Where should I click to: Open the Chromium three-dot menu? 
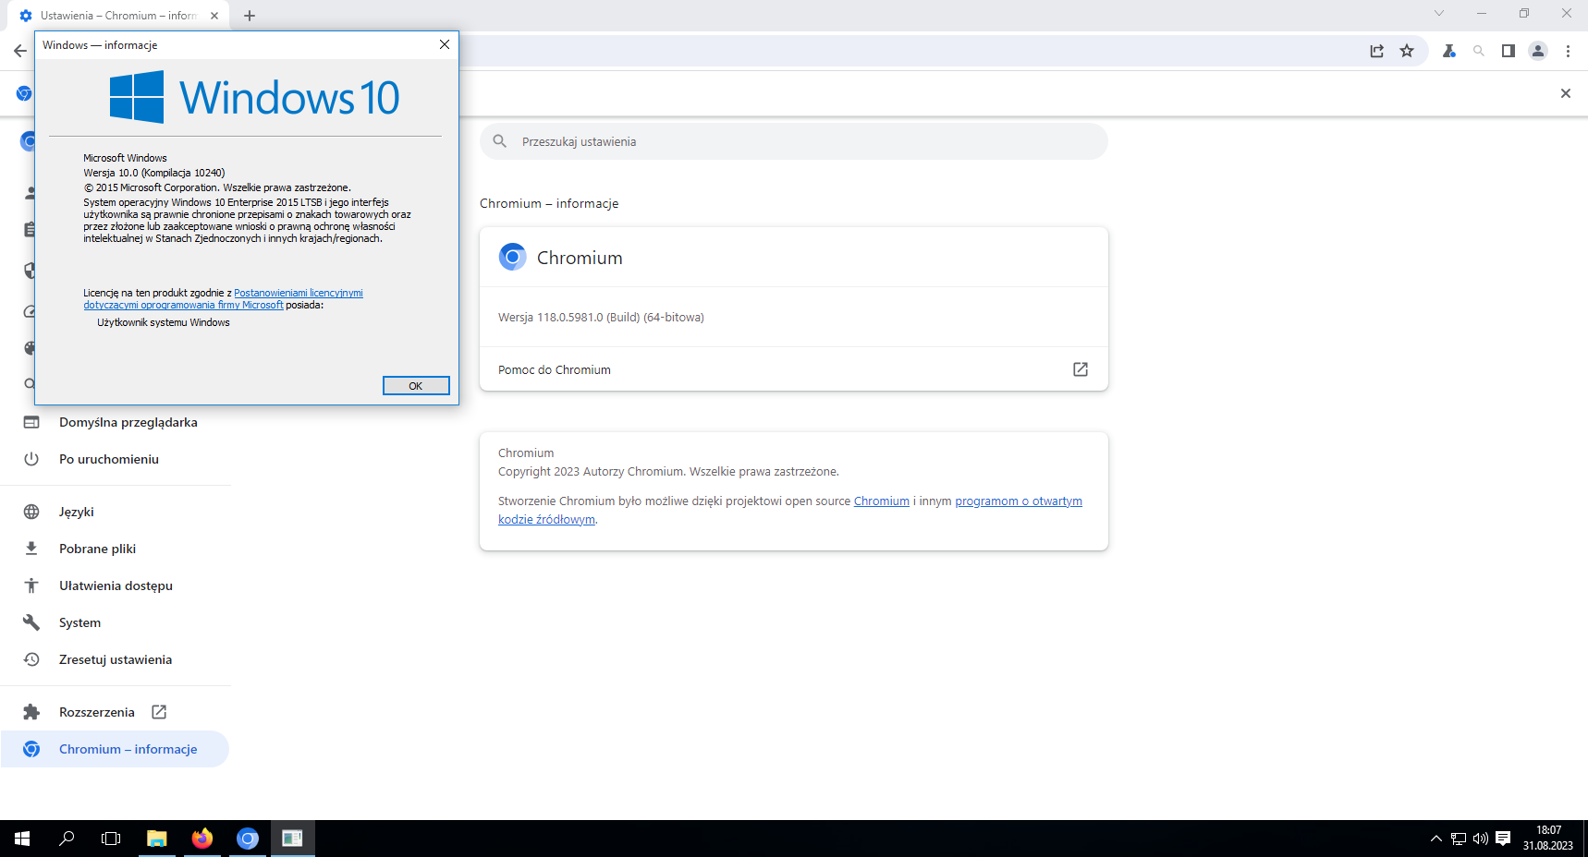pyautogui.click(x=1568, y=51)
